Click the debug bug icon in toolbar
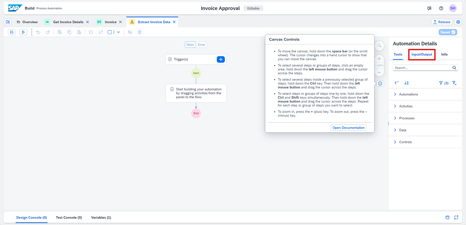This screenshot has width=466, height=225. [12, 32]
